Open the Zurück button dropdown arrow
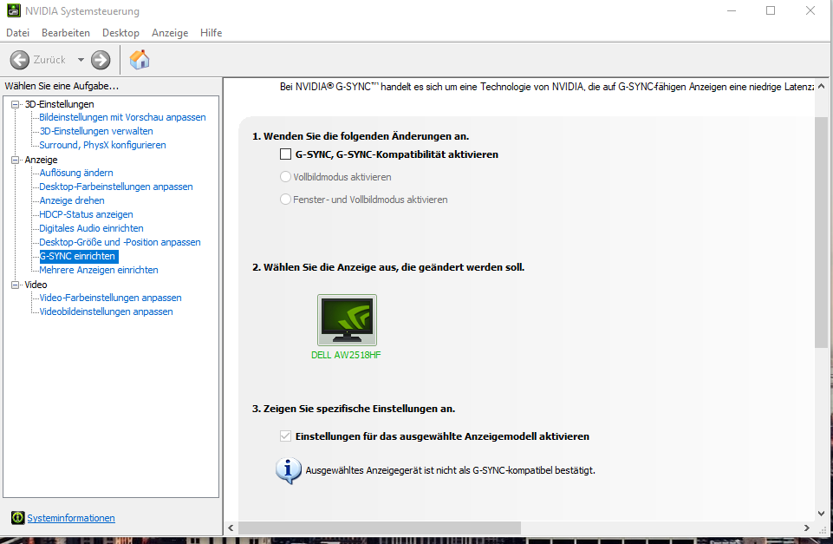Viewport: 833px width, 544px height. (81, 59)
